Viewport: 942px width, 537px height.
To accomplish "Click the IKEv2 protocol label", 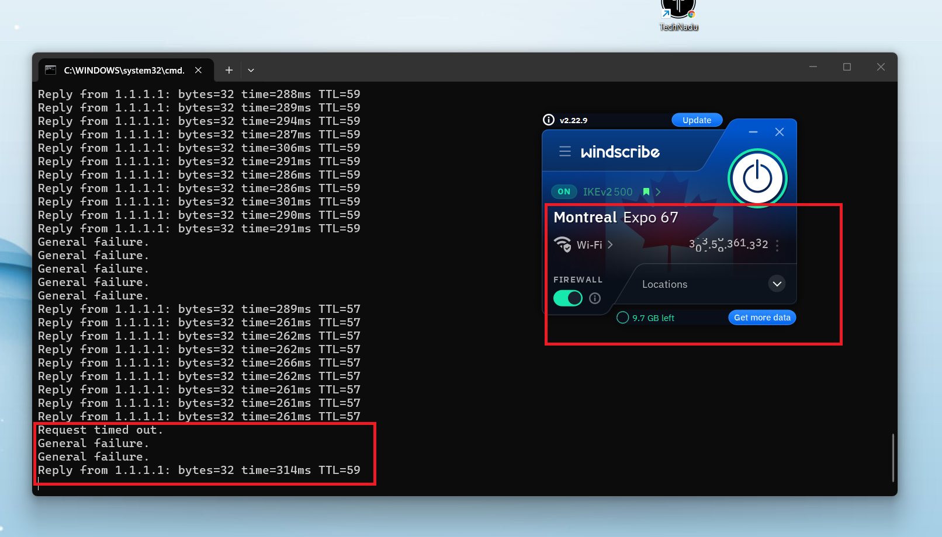I will [597, 191].
